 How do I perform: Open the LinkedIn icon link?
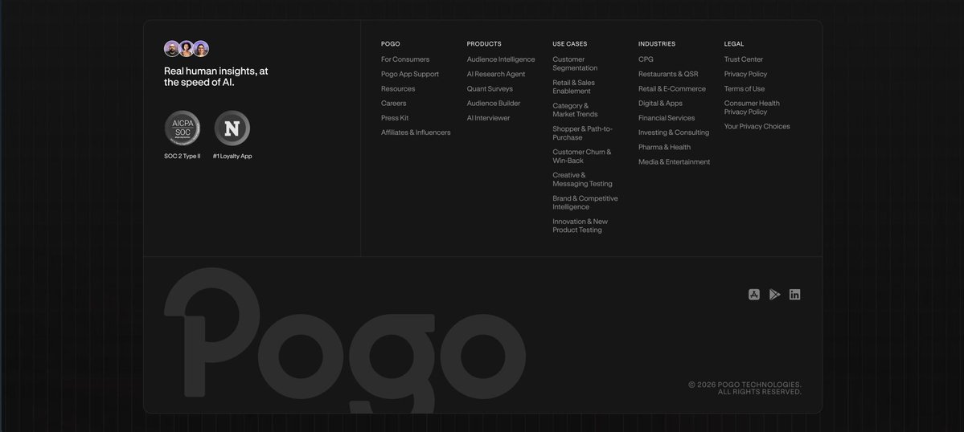795,295
